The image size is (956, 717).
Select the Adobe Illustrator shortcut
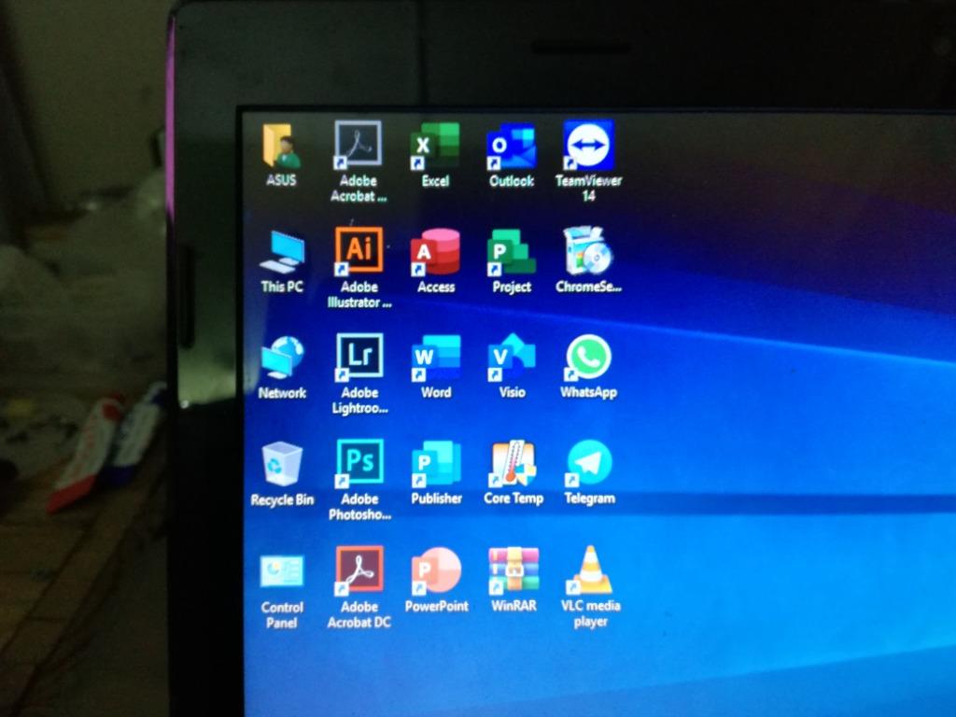pyautogui.click(x=359, y=251)
